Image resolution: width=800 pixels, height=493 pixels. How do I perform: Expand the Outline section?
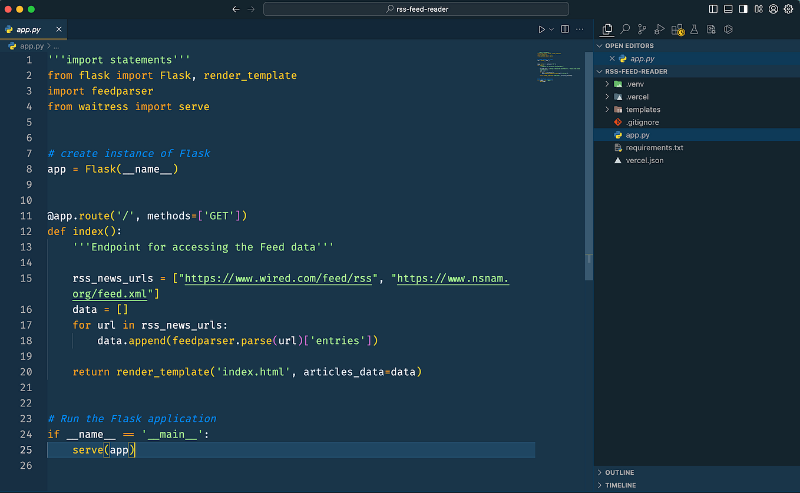click(x=600, y=472)
